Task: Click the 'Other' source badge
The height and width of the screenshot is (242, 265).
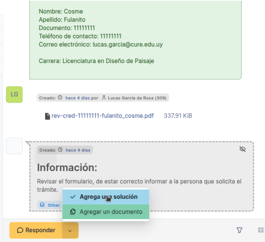Action: [49, 205]
